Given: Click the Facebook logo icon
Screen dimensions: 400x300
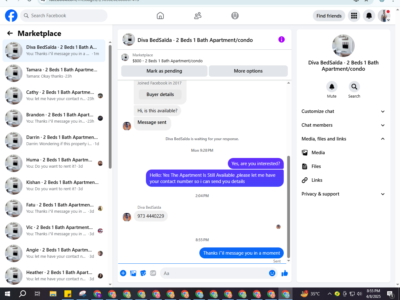Looking at the screenshot, I should pyautogui.click(x=11, y=16).
